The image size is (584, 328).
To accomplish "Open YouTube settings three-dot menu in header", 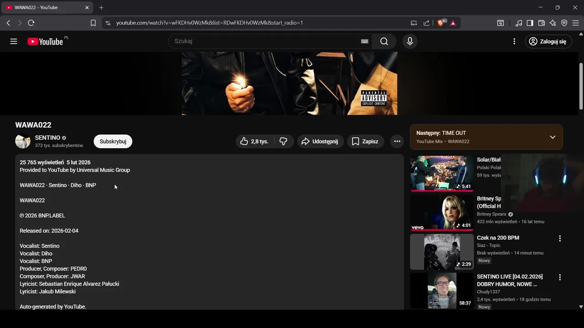I will pos(514,41).
